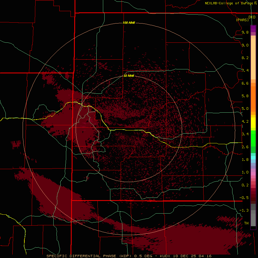Click the -0.5 value on the color scale

244,198
